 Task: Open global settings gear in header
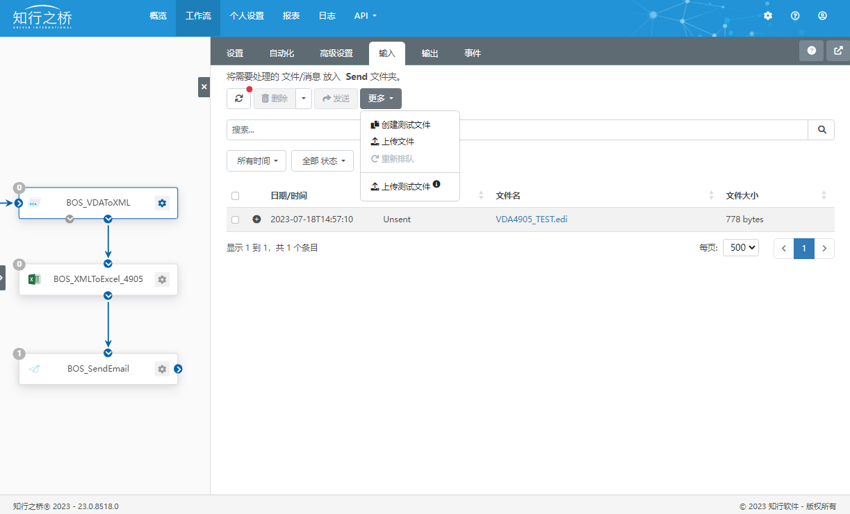[768, 16]
